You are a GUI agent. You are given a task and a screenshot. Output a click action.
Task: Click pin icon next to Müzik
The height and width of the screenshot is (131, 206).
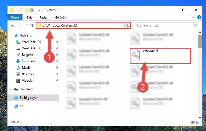[57, 68]
